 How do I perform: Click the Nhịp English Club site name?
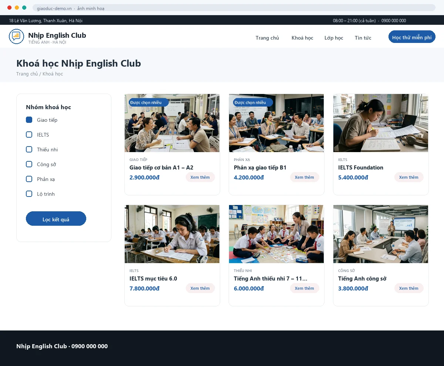[x=57, y=35]
